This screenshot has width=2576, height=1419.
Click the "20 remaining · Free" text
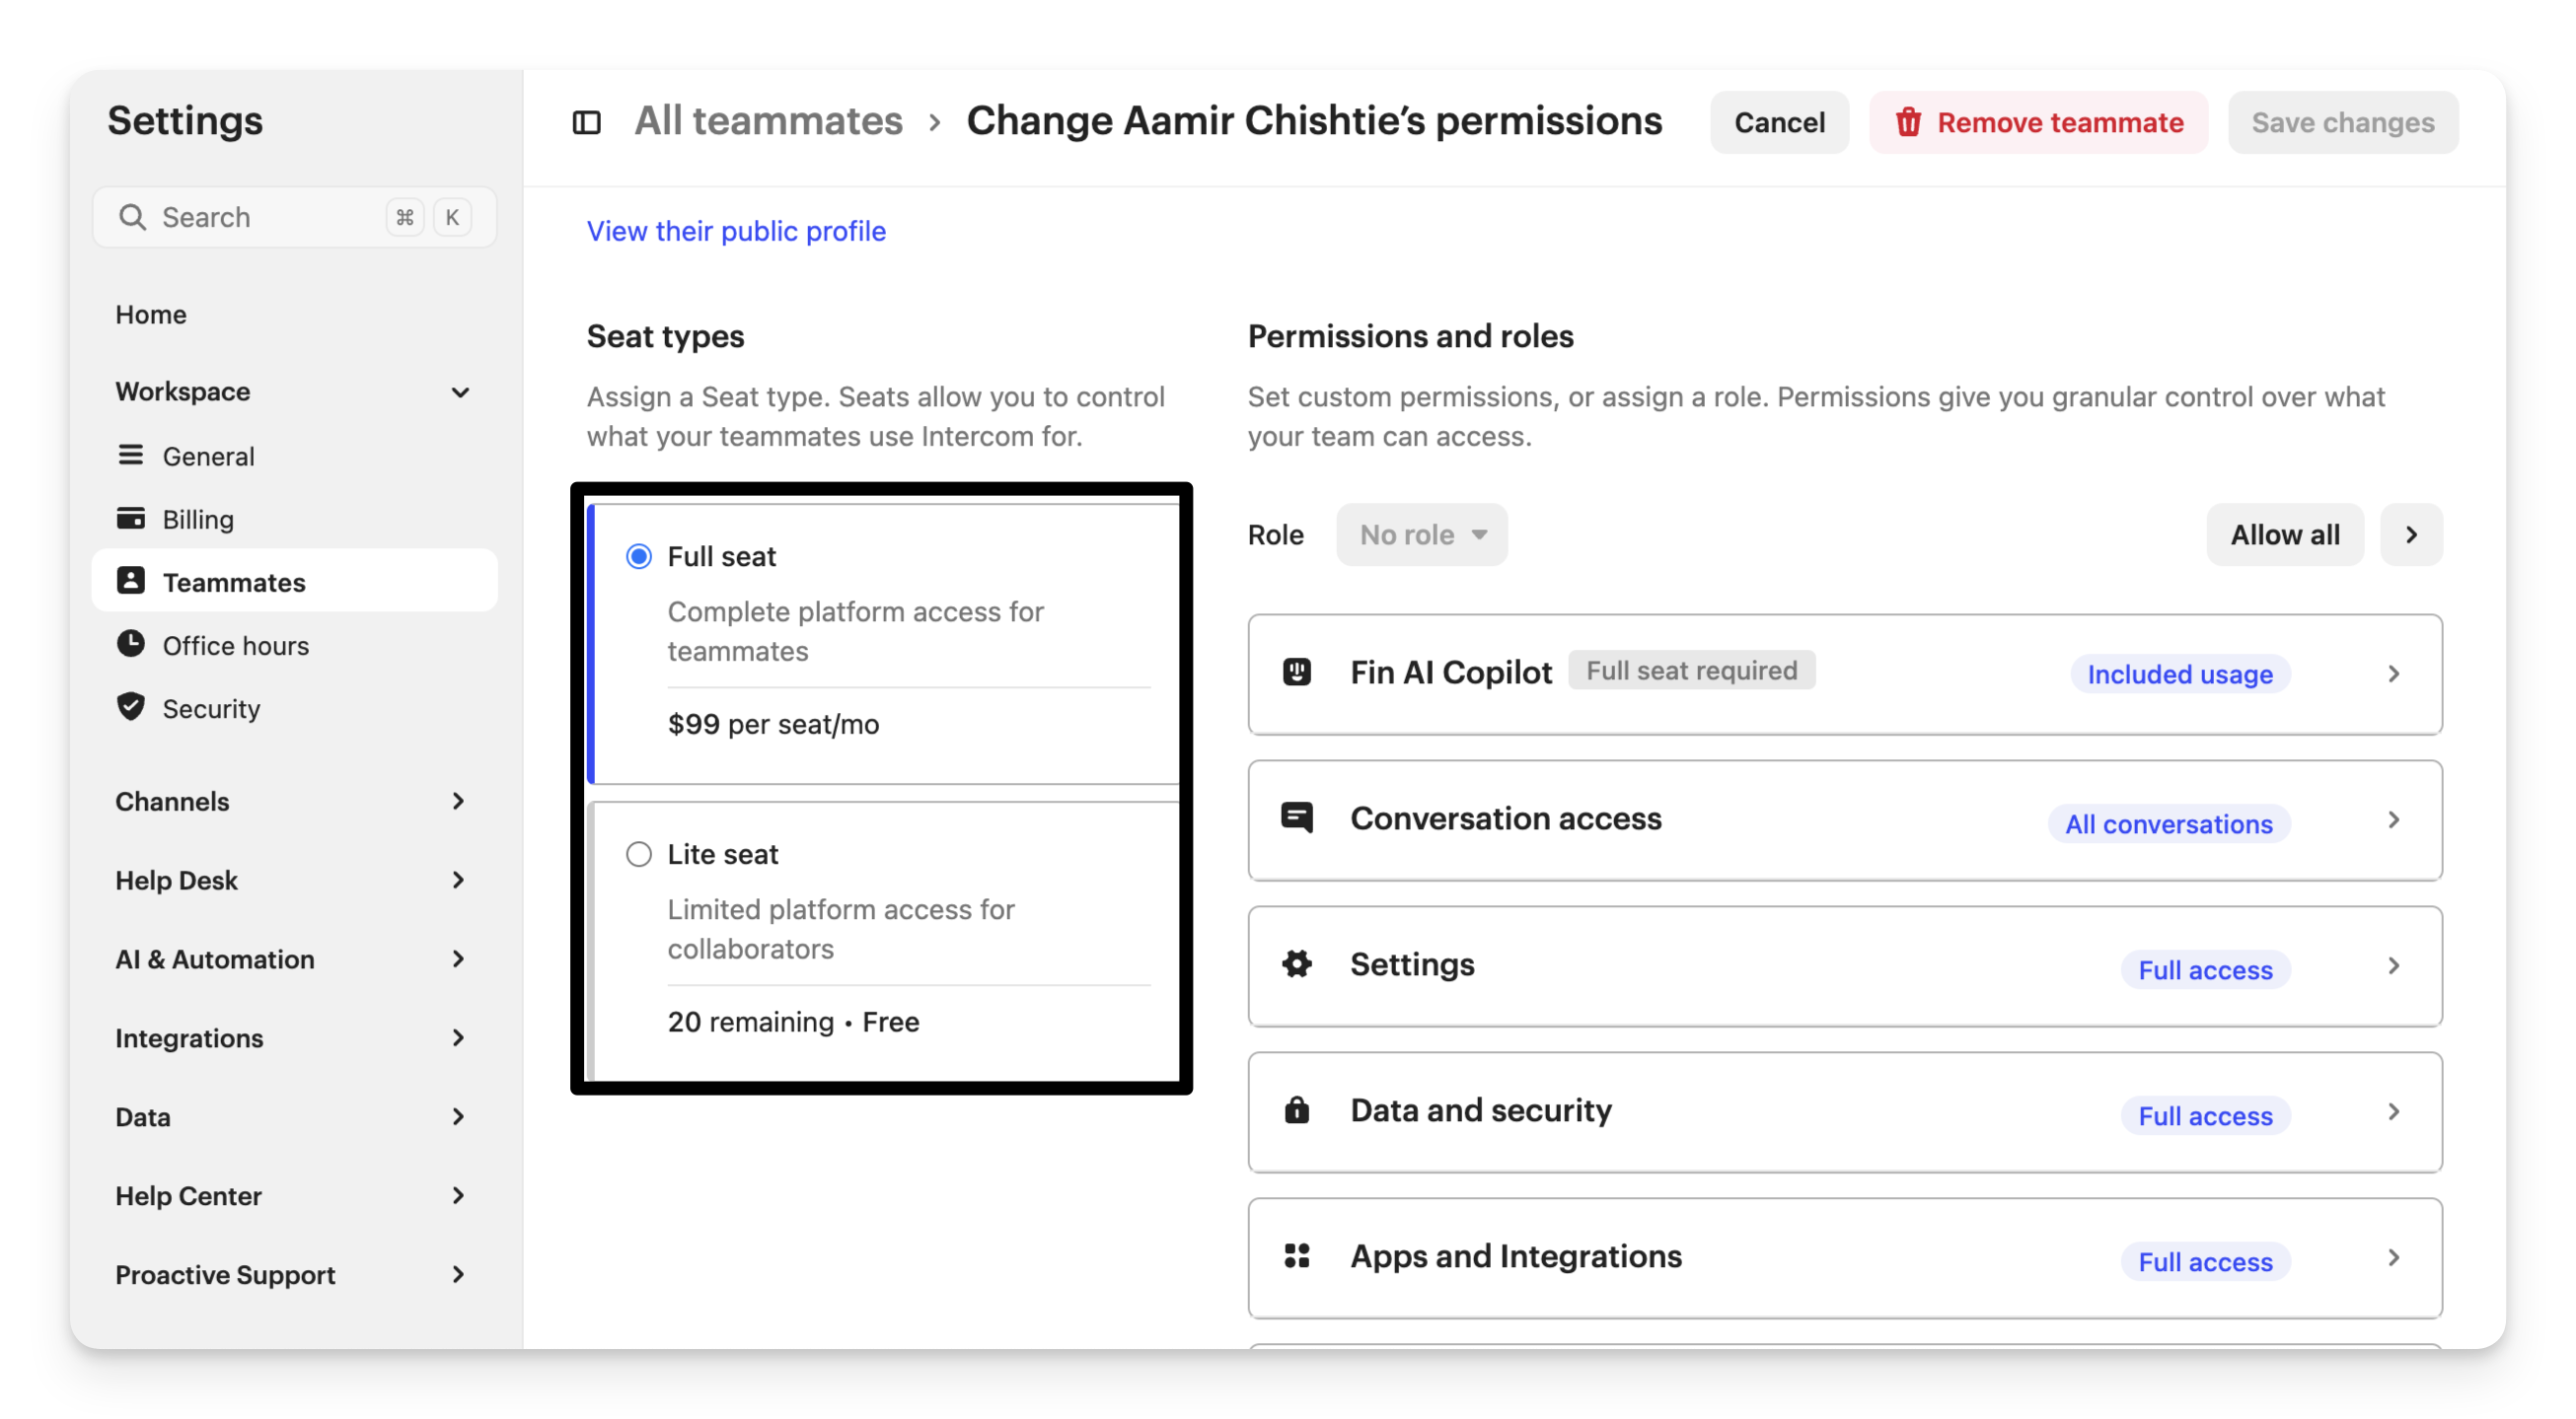[x=793, y=1022]
